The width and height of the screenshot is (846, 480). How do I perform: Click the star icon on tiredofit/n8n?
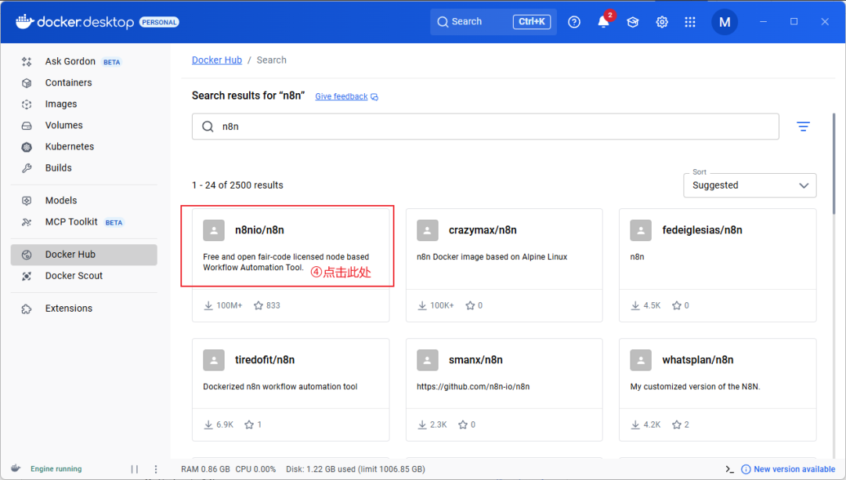(249, 425)
